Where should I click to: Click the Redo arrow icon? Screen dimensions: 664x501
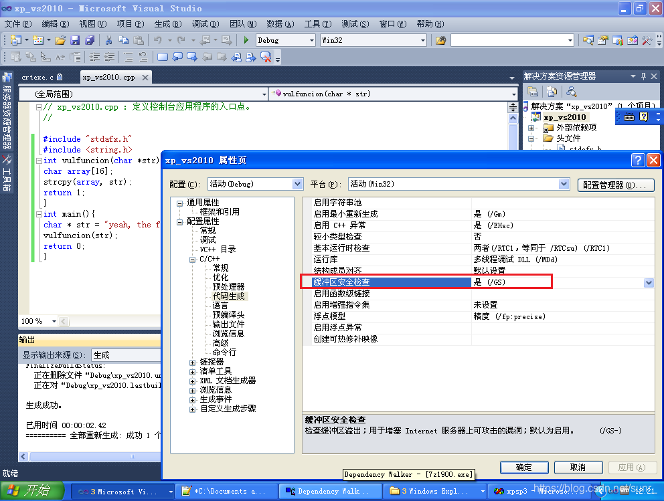181,40
